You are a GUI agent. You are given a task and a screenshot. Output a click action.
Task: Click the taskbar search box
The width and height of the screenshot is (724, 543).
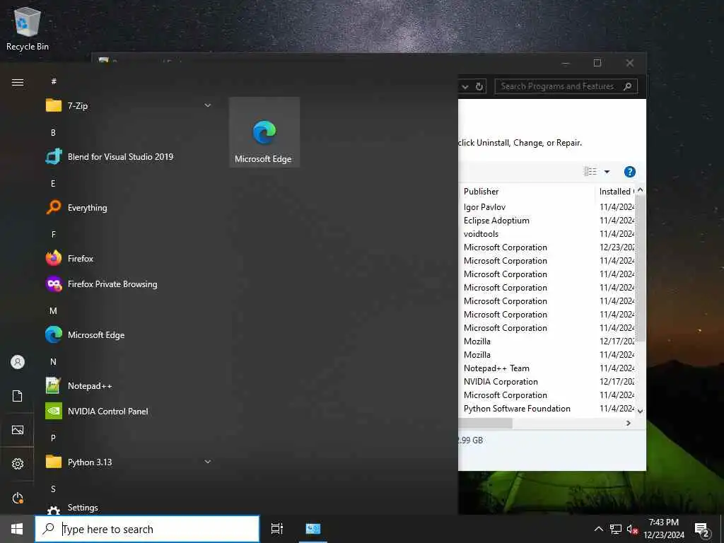point(147,529)
